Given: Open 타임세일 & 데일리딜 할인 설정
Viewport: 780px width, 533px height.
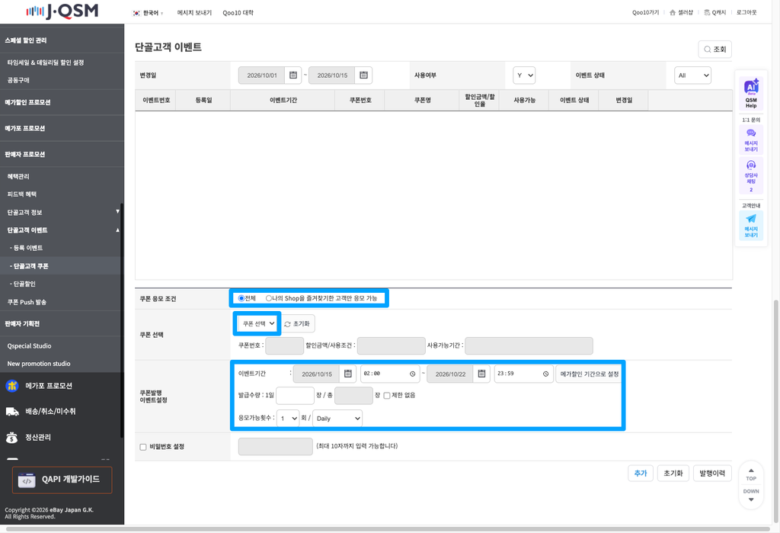Looking at the screenshot, I should pos(46,63).
